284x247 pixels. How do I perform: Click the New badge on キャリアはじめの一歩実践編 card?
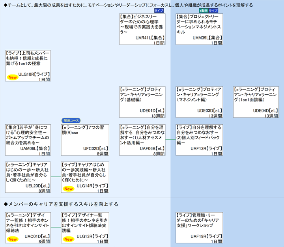click(x=69, y=189)
